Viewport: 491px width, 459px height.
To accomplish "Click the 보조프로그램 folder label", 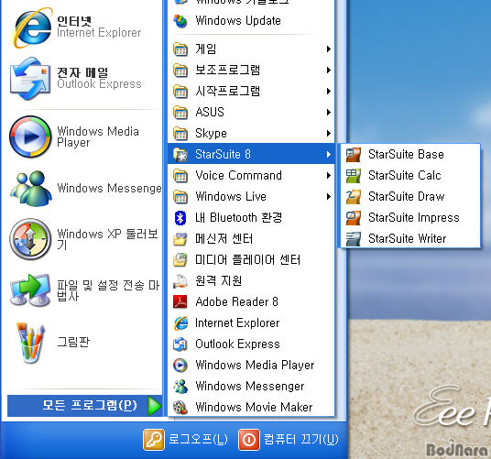I will [x=228, y=71].
